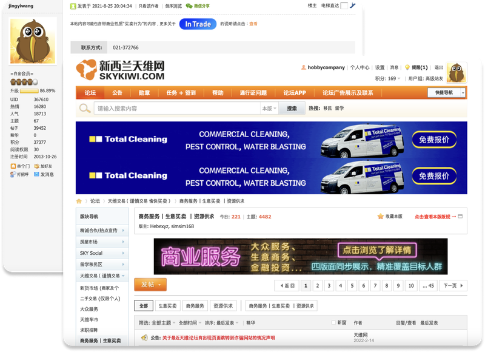Open the SKYKIWI.COM site logo
Viewport: 485px width, 352px height.
(x=120, y=70)
